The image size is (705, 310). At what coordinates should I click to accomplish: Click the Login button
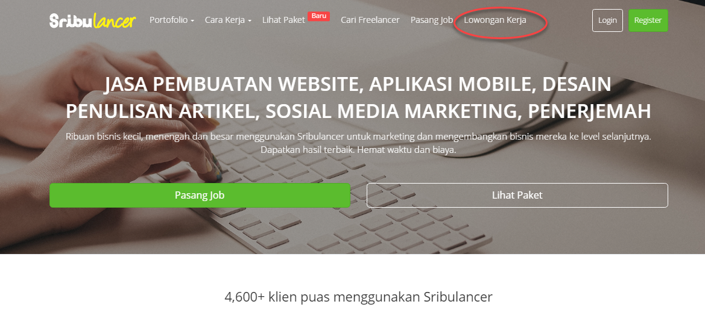(607, 20)
